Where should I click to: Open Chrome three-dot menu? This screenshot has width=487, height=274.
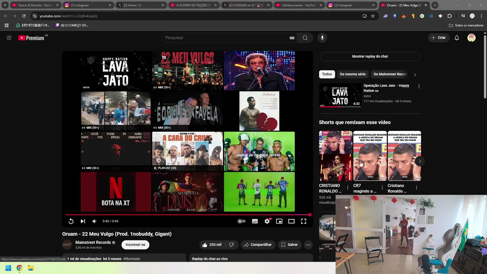coord(481,16)
